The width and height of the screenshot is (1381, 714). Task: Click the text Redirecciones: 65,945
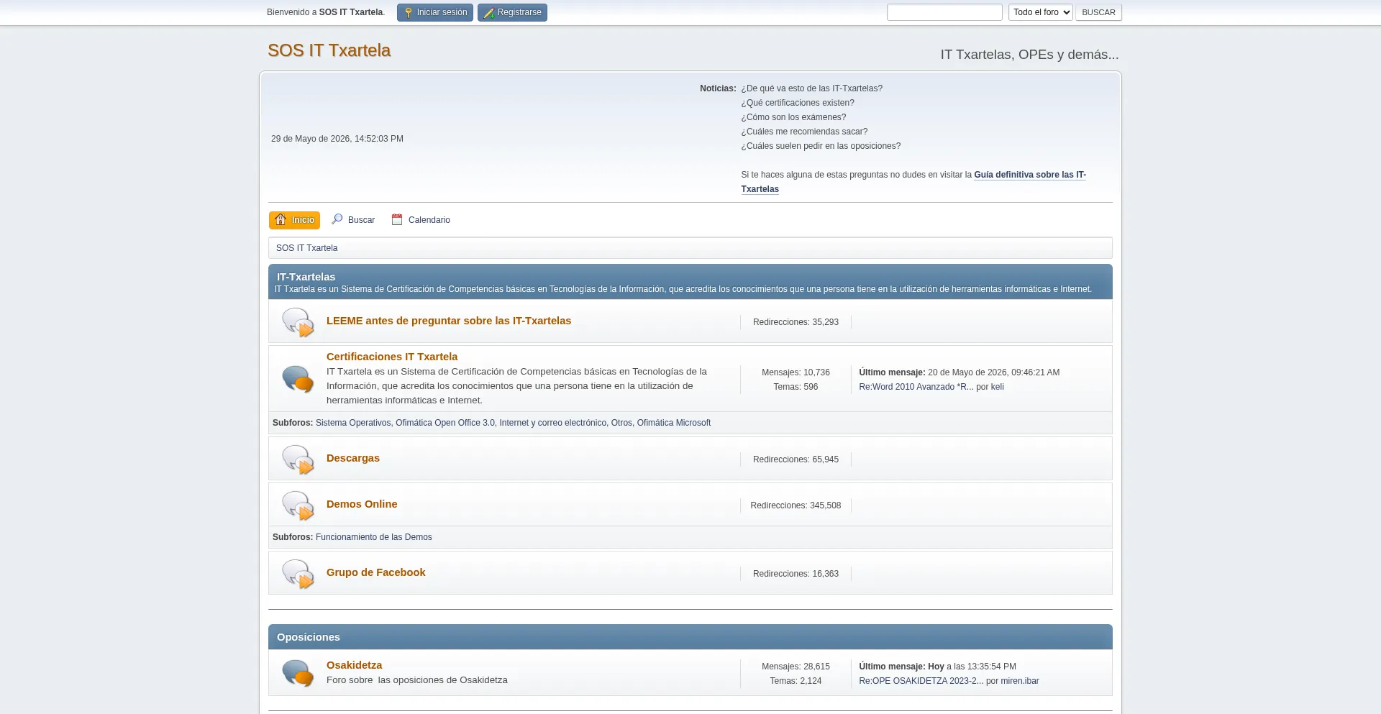[796, 459]
